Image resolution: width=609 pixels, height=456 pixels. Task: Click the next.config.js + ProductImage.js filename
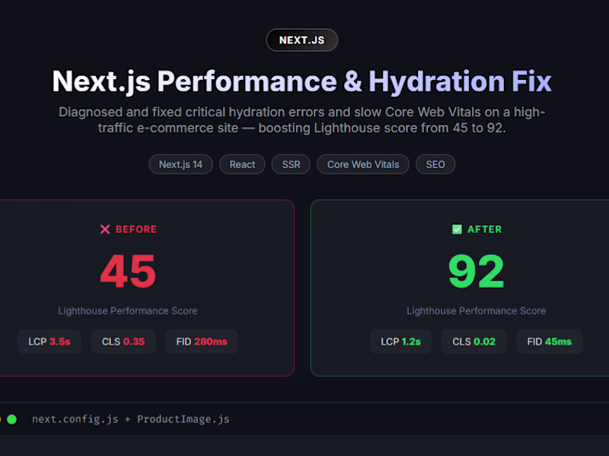pyautogui.click(x=130, y=419)
